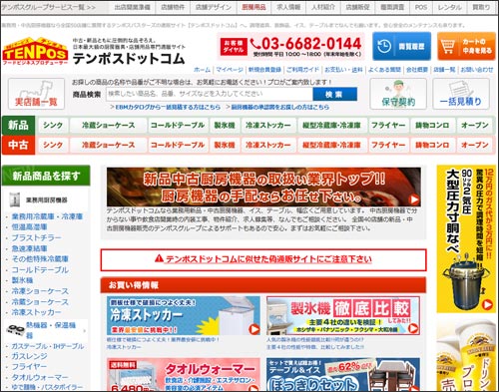This screenshot has height=392, width=499.
Task: View cart contents via shopping cart icon
Action: tap(466, 46)
